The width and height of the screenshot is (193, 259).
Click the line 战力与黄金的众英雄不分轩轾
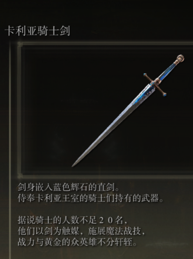click(77, 242)
